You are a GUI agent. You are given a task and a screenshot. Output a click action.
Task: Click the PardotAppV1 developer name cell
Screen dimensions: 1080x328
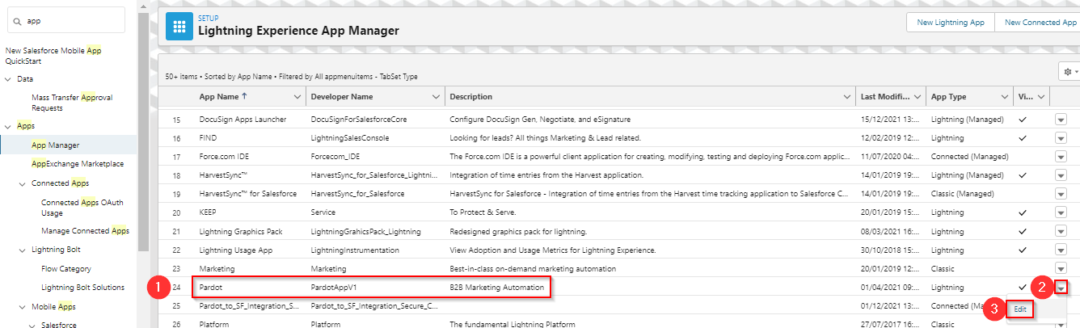click(335, 287)
